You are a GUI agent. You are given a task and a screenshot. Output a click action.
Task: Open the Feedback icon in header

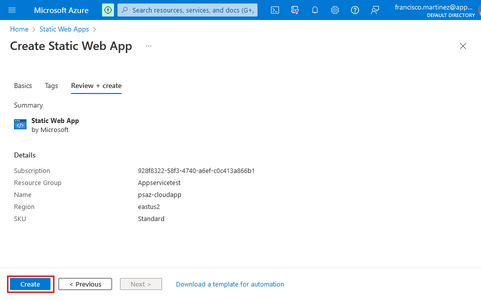pos(375,10)
